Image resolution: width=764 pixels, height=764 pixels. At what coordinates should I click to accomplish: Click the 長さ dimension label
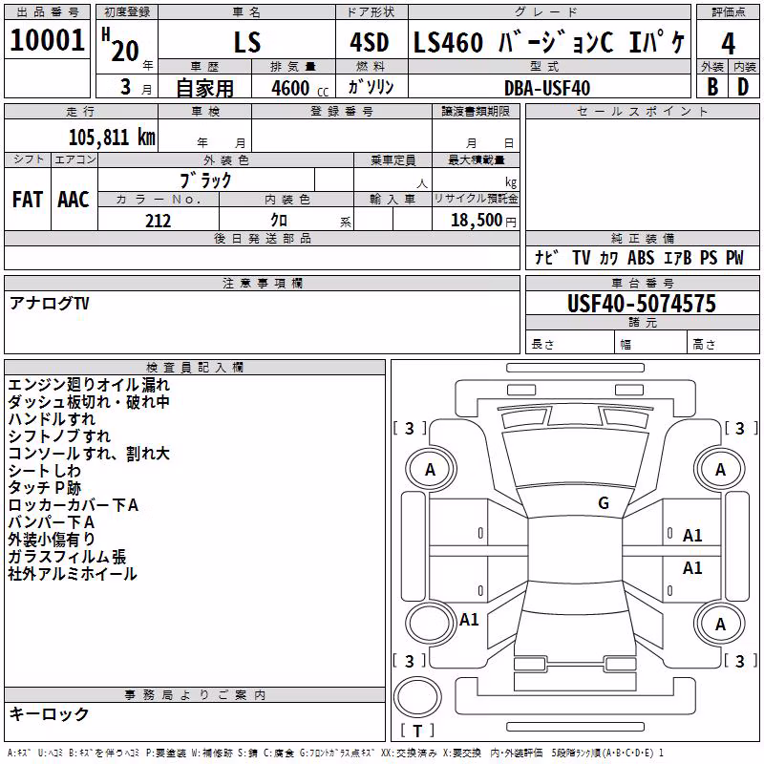pos(542,345)
